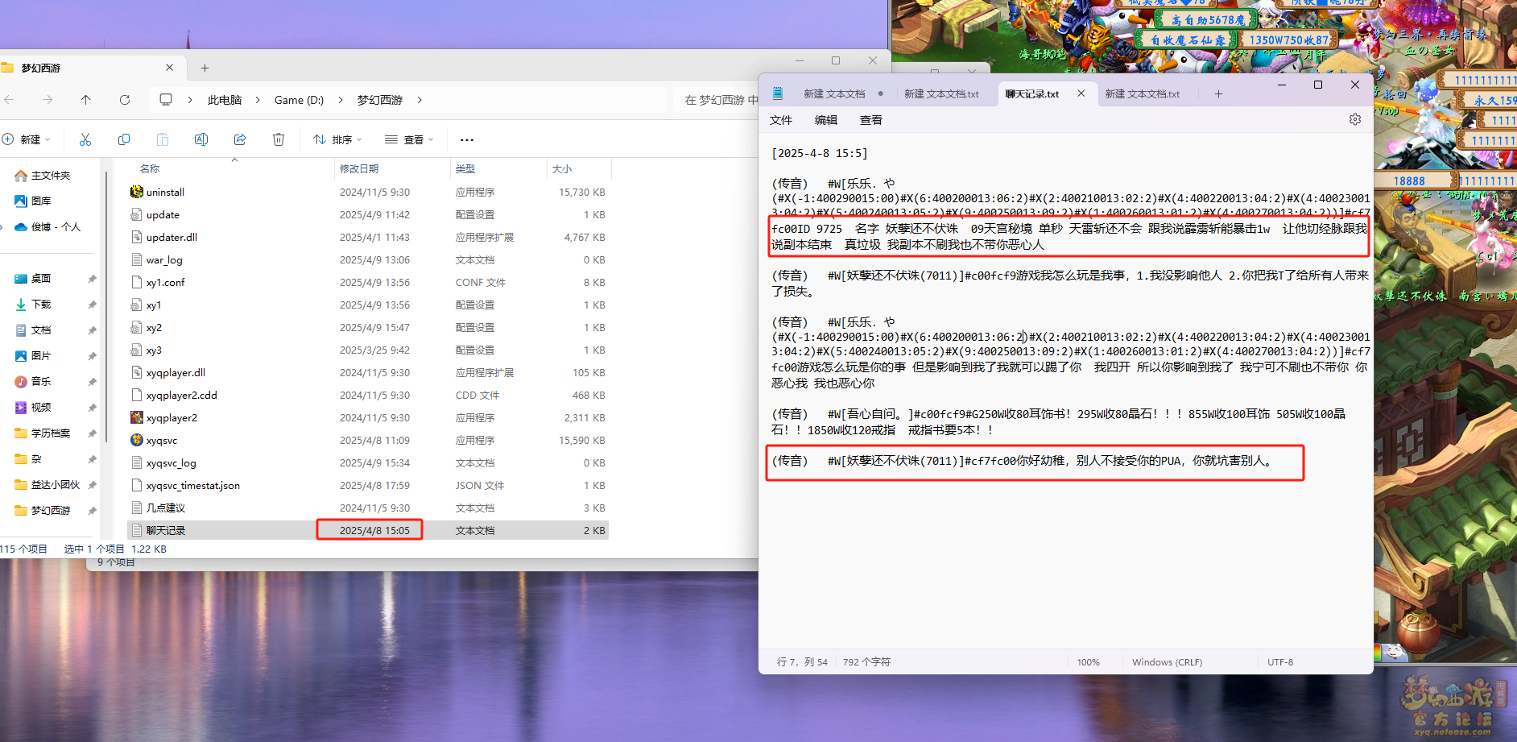Image resolution: width=1517 pixels, height=742 pixels.
Task: Click the xyqsvc application icon
Action: [x=137, y=440]
